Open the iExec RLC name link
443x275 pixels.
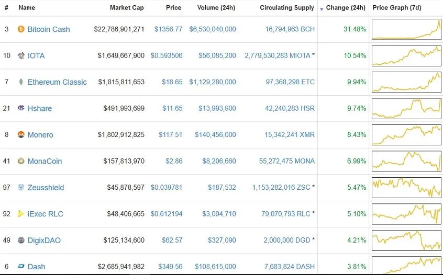45,214
